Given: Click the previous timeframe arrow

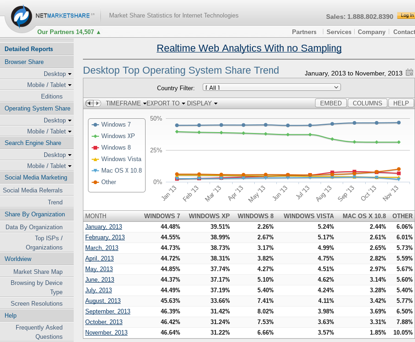Looking at the screenshot, I should click(89, 103).
